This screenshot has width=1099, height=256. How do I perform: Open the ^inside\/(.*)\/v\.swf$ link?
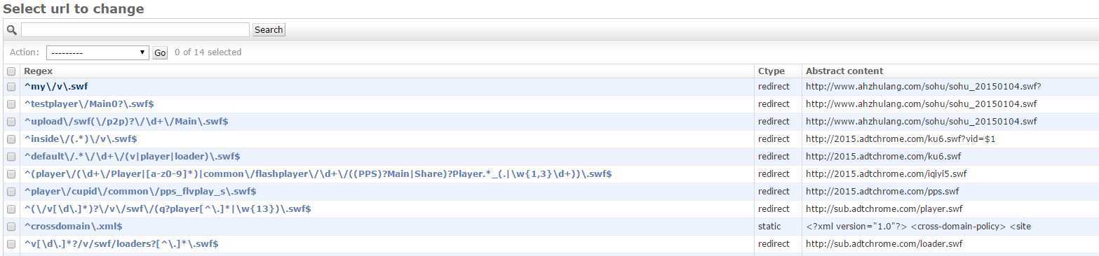(81, 138)
